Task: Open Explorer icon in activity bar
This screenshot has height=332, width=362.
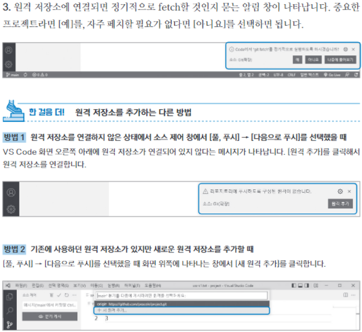Action: (x=9, y=297)
